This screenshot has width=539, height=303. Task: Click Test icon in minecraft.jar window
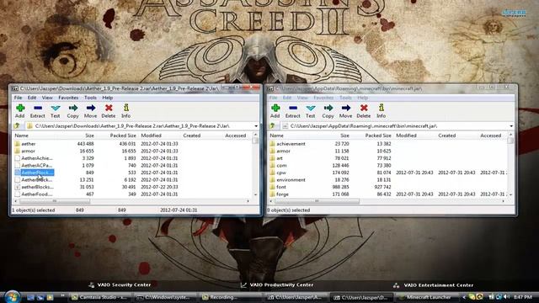pos(311,111)
